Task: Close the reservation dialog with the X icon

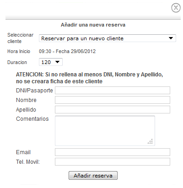Action: coord(176,8)
